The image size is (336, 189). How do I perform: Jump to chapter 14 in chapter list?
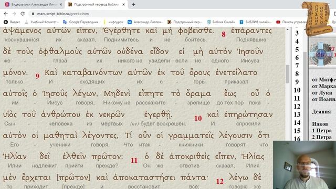pyautogui.click(x=297, y=123)
